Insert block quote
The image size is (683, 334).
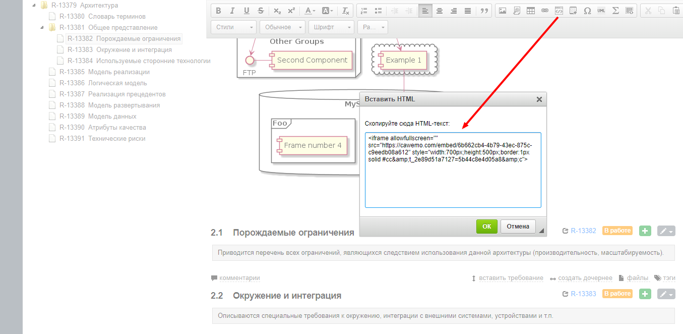click(484, 11)
